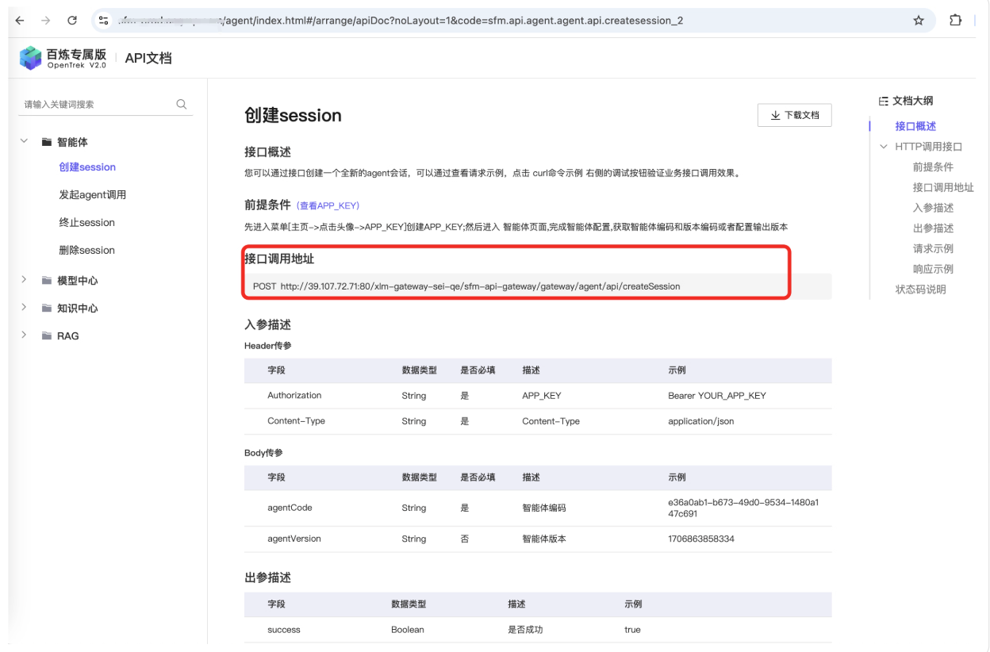Reload the page with the refresh icon
Image resolution: width=990 pixels, height=652 pixels.
[72, 21]
